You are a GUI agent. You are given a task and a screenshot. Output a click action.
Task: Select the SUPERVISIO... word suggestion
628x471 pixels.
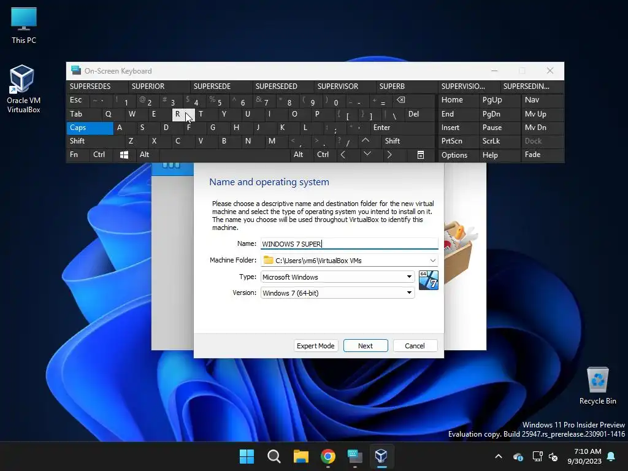(469, 86)
